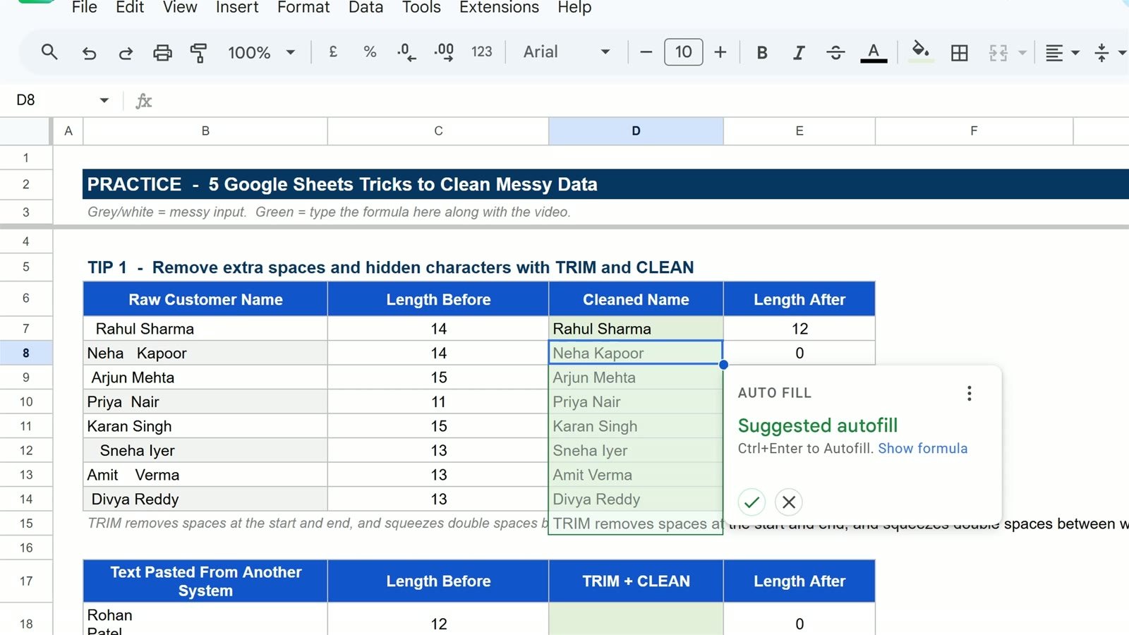
Task: Expand the name box dropdown arrow
Action: 104,100
